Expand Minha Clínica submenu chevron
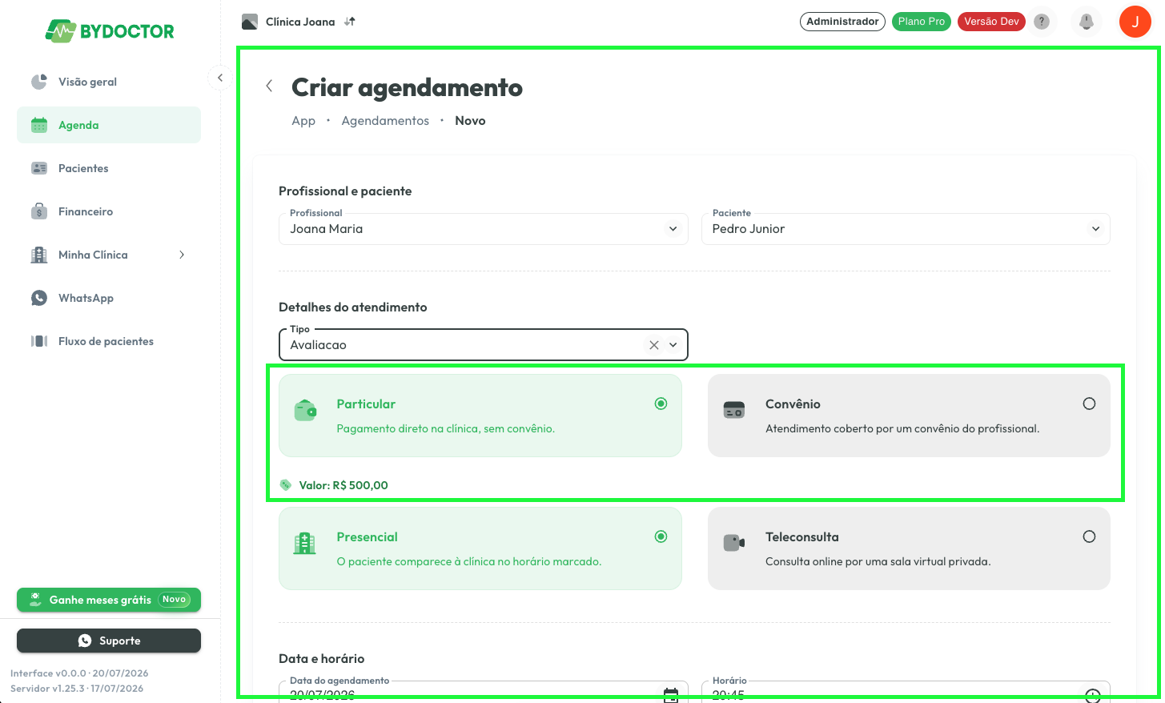Viewport: 1165px width, 703px height. click(182, 255)
